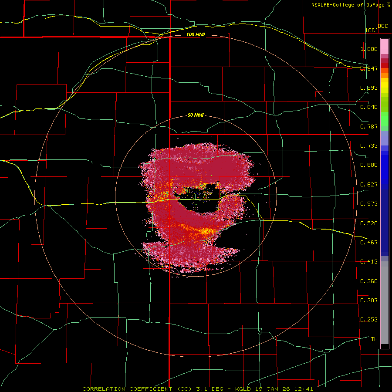Pick the gray color bar segment near 0.307

[x=385, y=303]
